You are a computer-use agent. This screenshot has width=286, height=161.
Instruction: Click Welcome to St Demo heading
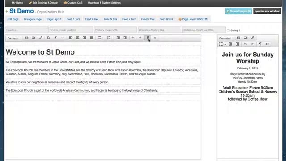click(40, 52)
